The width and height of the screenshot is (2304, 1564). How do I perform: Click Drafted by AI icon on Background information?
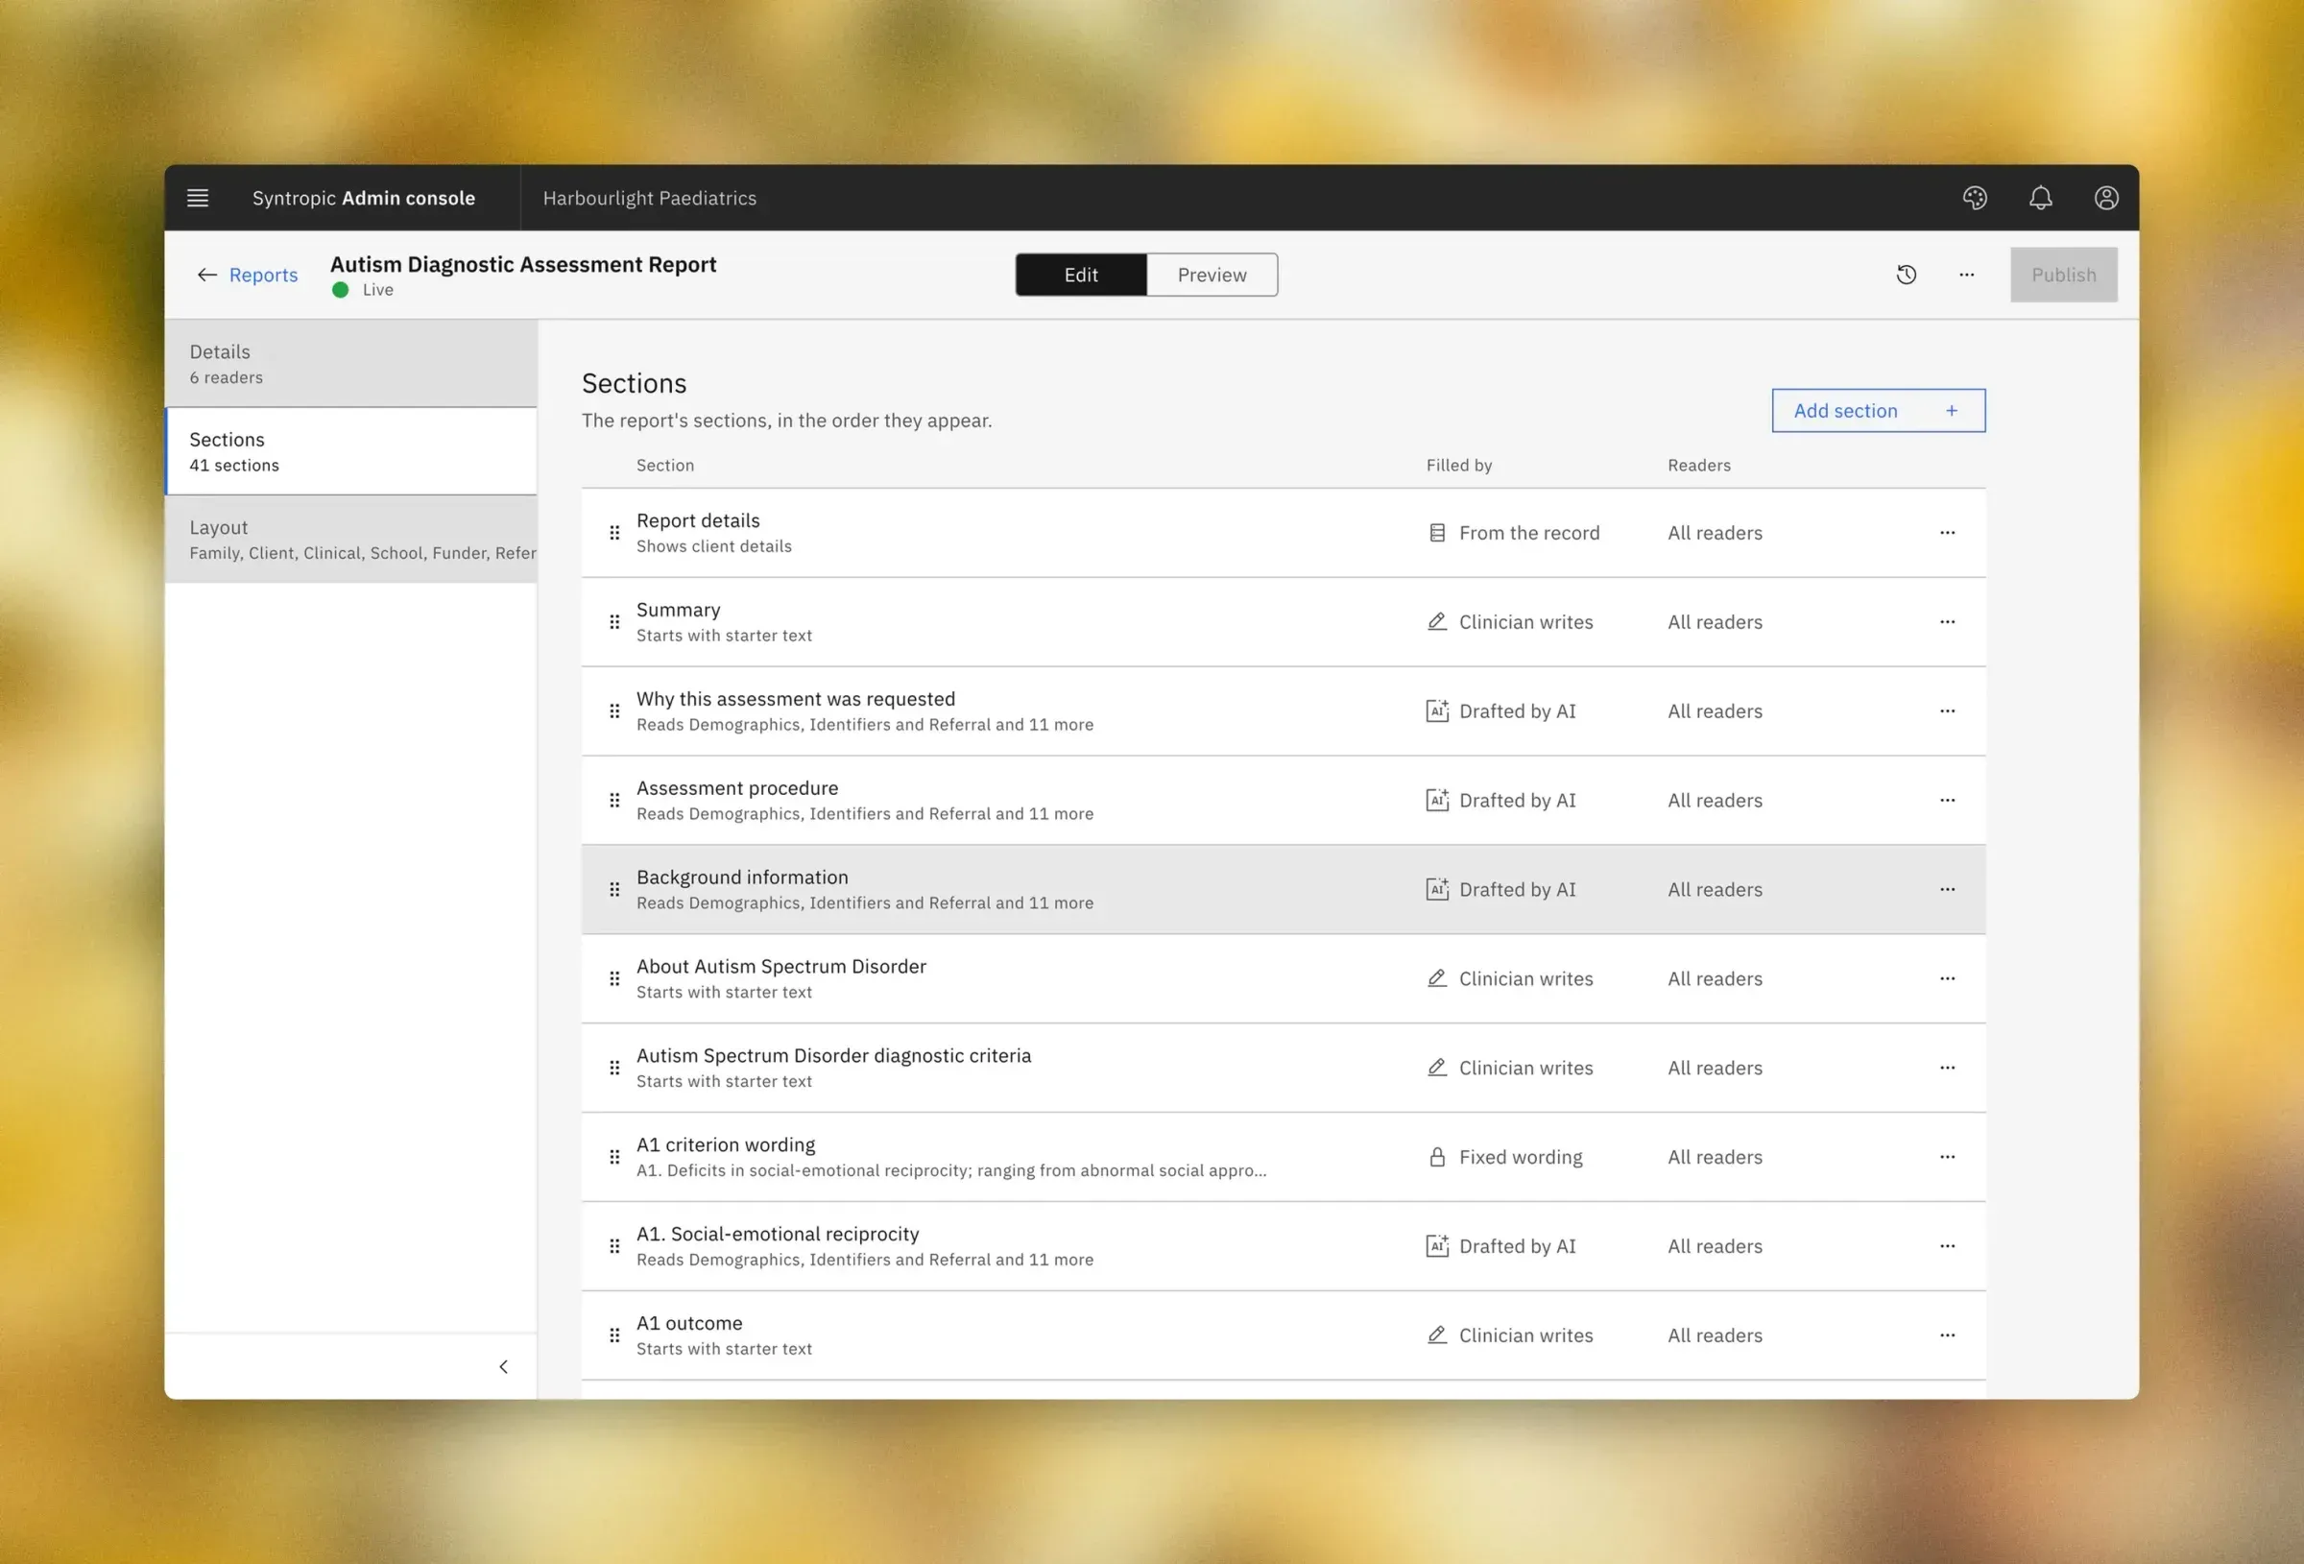[1436, 890]
